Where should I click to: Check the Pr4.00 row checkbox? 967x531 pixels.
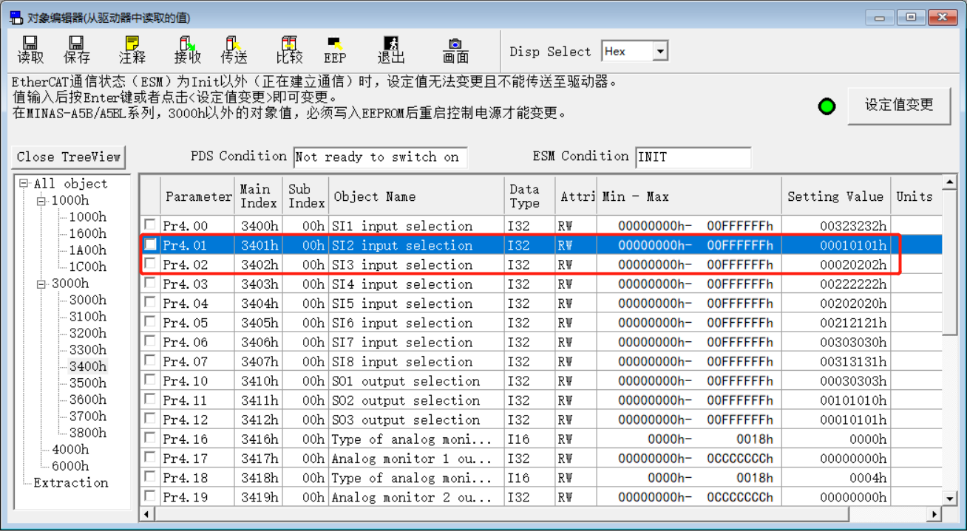(x=150, y=225)
